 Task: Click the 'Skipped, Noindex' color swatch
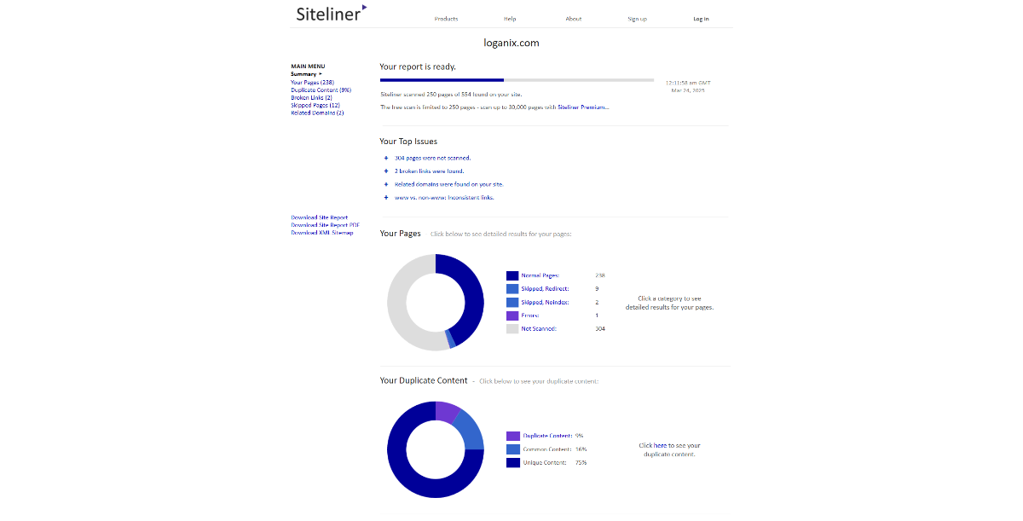[512, 302]
